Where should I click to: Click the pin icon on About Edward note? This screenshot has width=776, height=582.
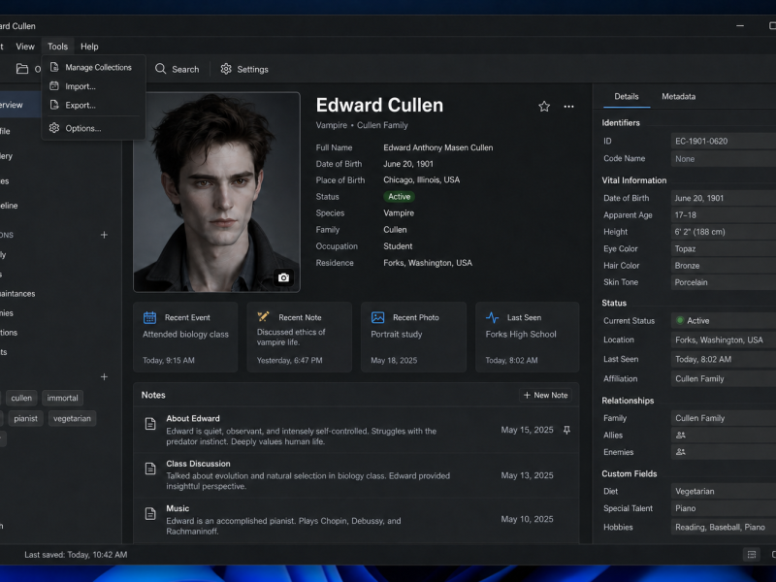point(566,430)
